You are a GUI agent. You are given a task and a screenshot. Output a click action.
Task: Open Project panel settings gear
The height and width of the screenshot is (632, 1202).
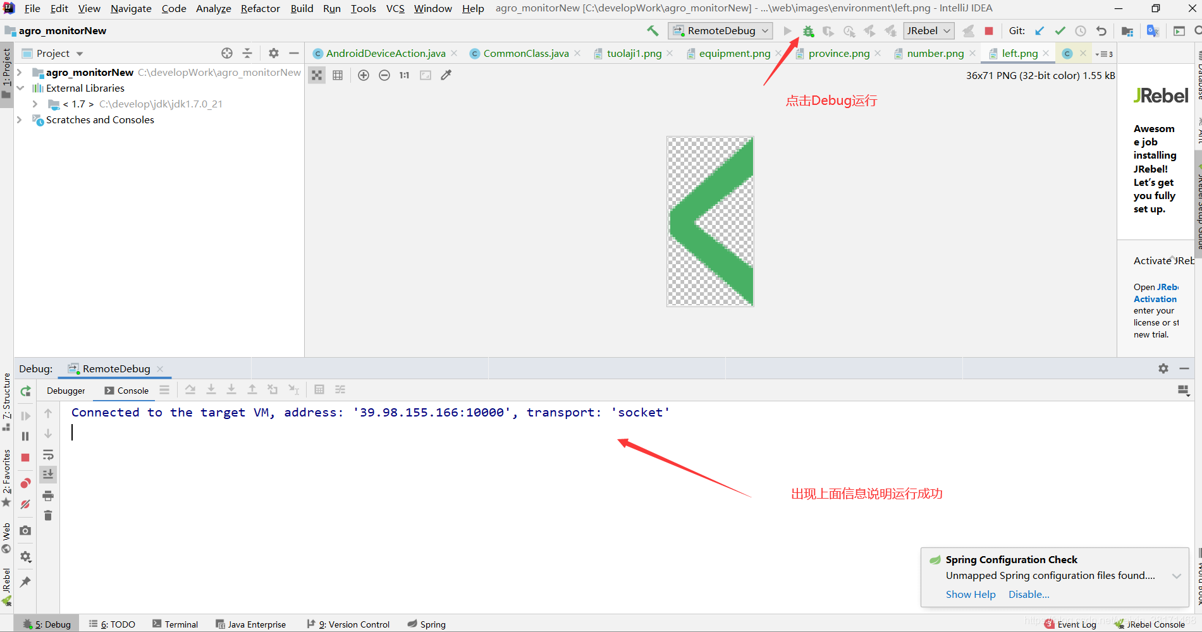point(273,53)
